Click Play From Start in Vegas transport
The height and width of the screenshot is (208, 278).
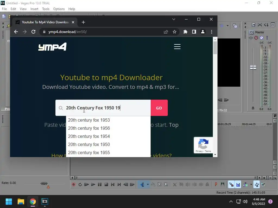coord(87,184)
